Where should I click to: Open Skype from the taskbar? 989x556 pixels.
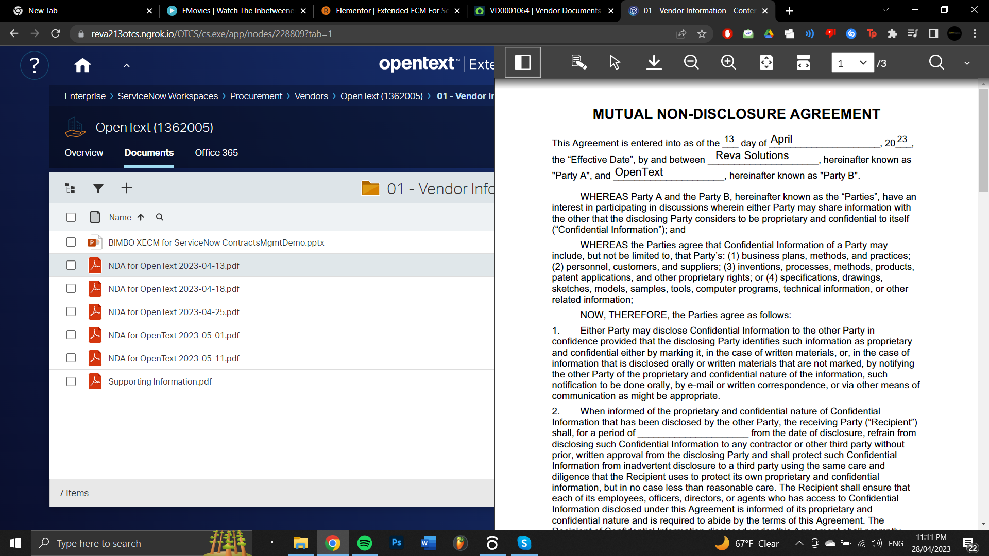tap(524, 543)
